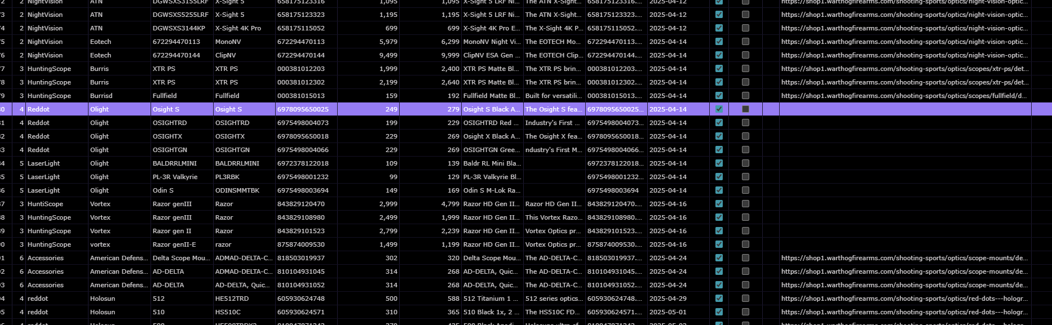Select the 'The HS510C FD...' cell
The height and width of the screenshot is (325, 1052).
click(554, 312)
